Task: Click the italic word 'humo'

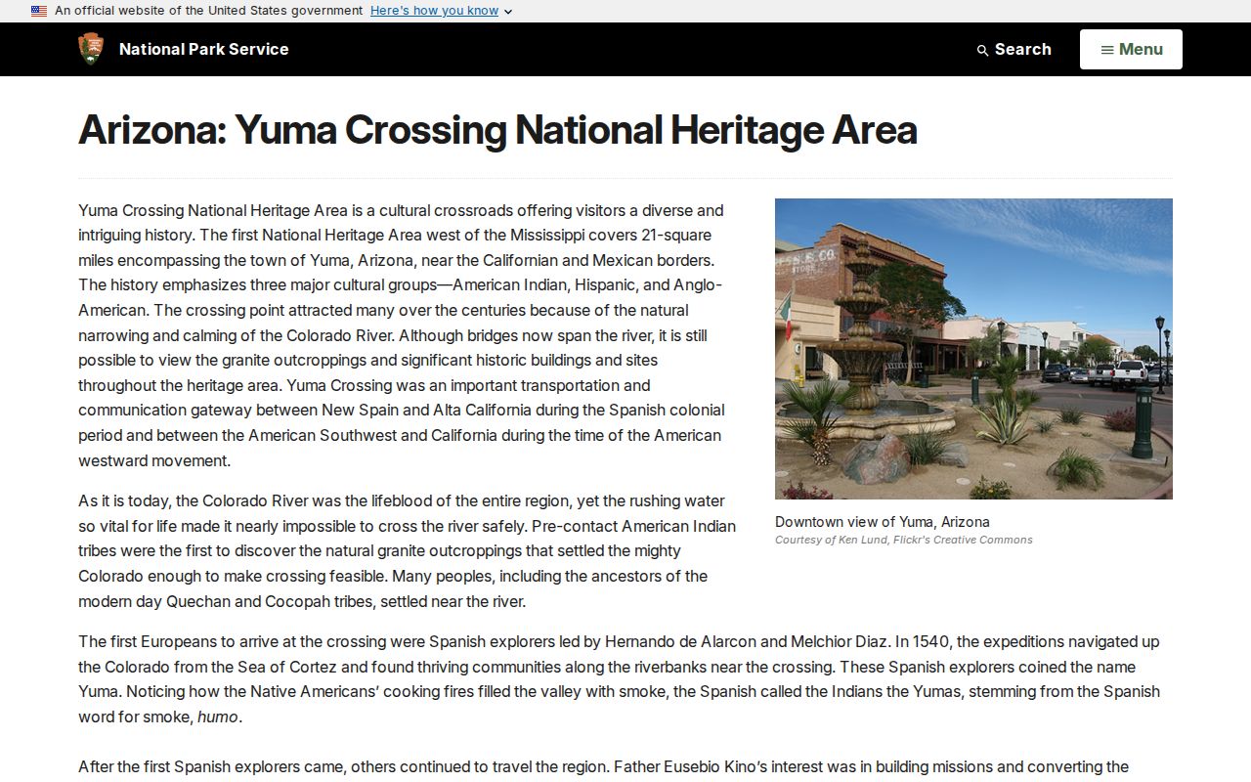Action: click(x=218, y=717)
